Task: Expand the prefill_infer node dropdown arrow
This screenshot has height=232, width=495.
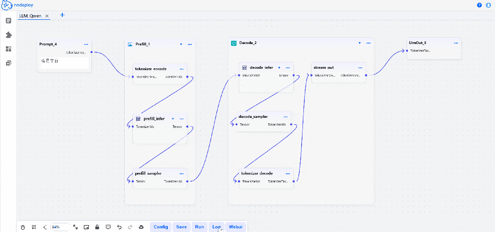Action: [173, 119]
